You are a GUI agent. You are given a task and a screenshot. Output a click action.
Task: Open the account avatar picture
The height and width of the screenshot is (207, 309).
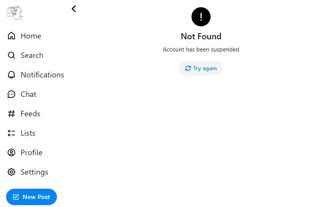[x=14, y=13]
